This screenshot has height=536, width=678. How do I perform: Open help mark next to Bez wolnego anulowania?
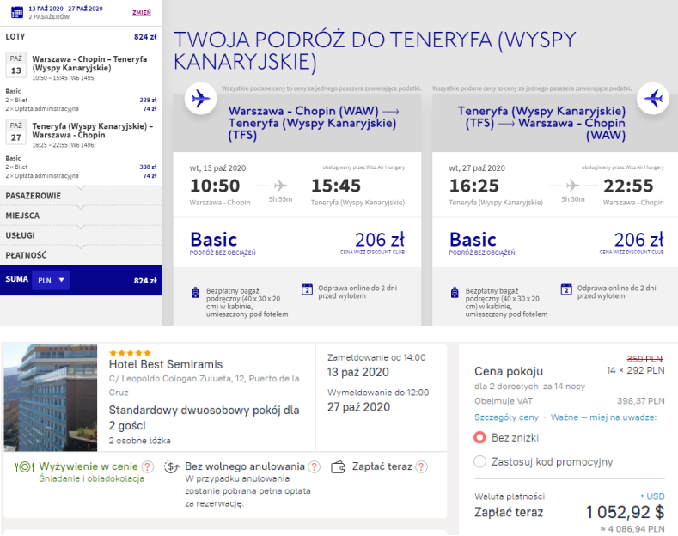[x=315, y=466]
